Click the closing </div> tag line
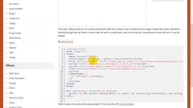Viewport: 193px width, 108px height. [70, 96]
